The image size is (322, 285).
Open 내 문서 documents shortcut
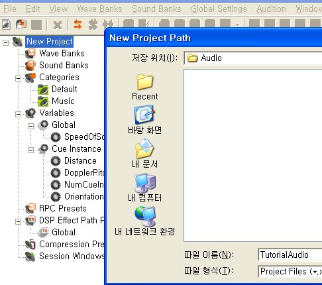coord(144,154)
